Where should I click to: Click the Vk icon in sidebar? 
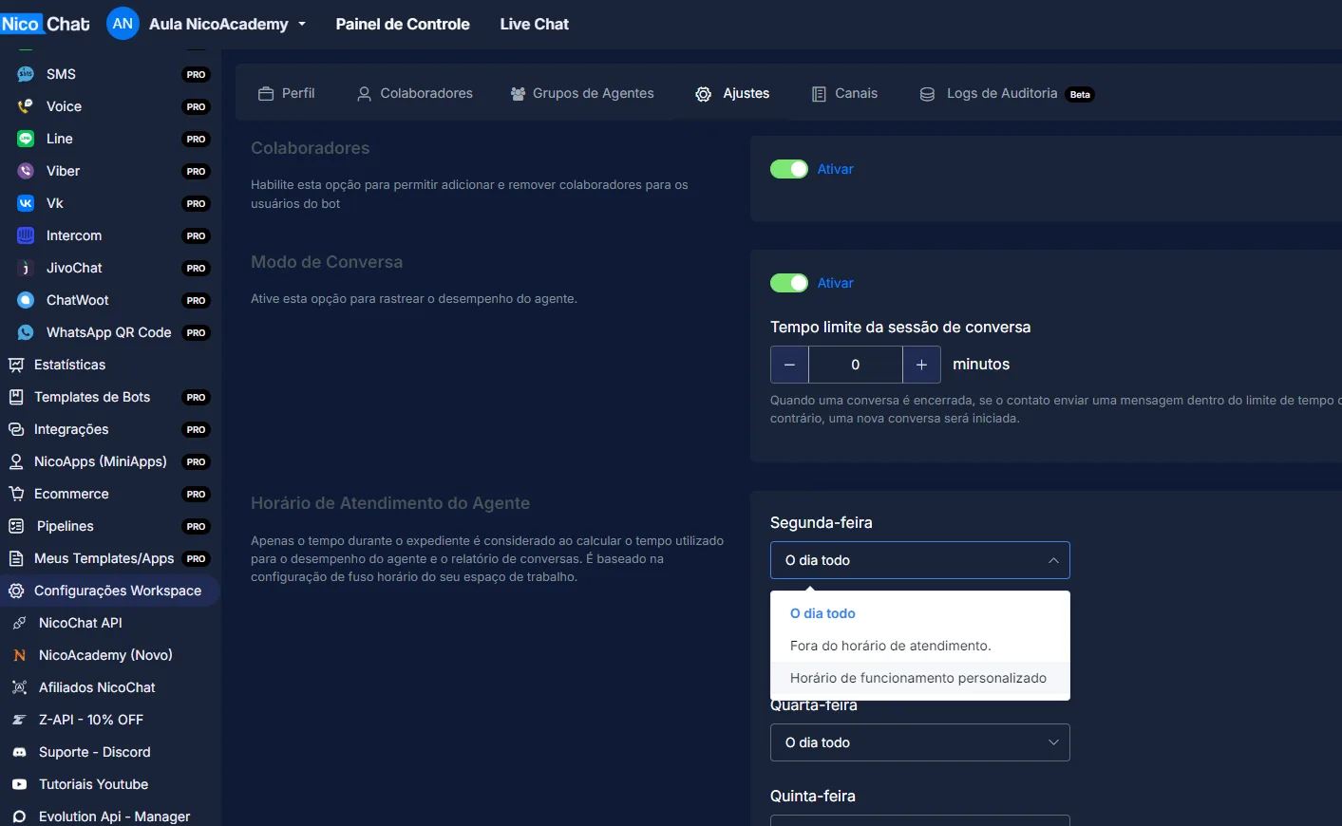[x=26, y=203]
